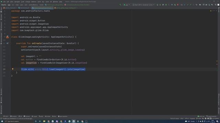The image size is (220, 123).
Task: Open the TODO tool window
Action: click(x=6, y=116)
